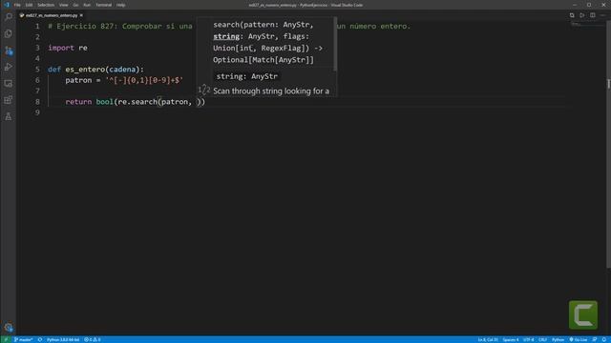Change line endings via CRLF

[x=543, y=339]
